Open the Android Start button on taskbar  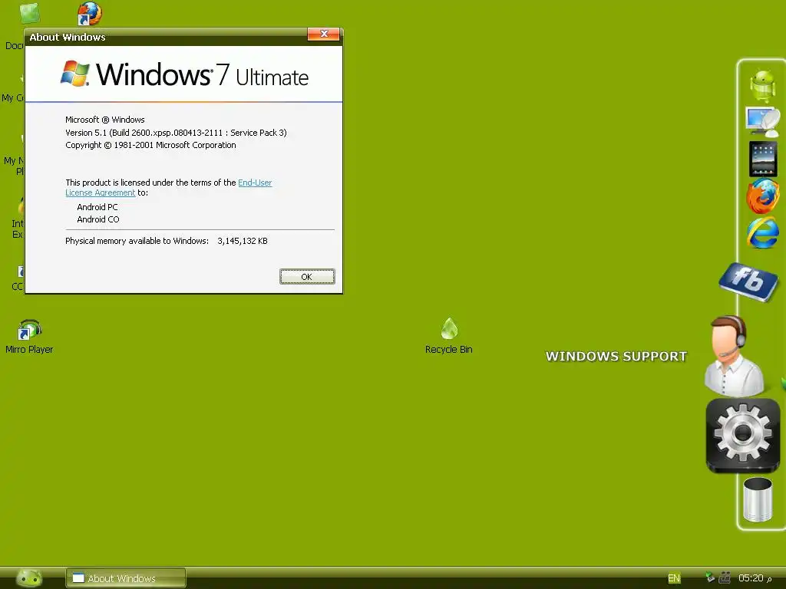[29, 578]
